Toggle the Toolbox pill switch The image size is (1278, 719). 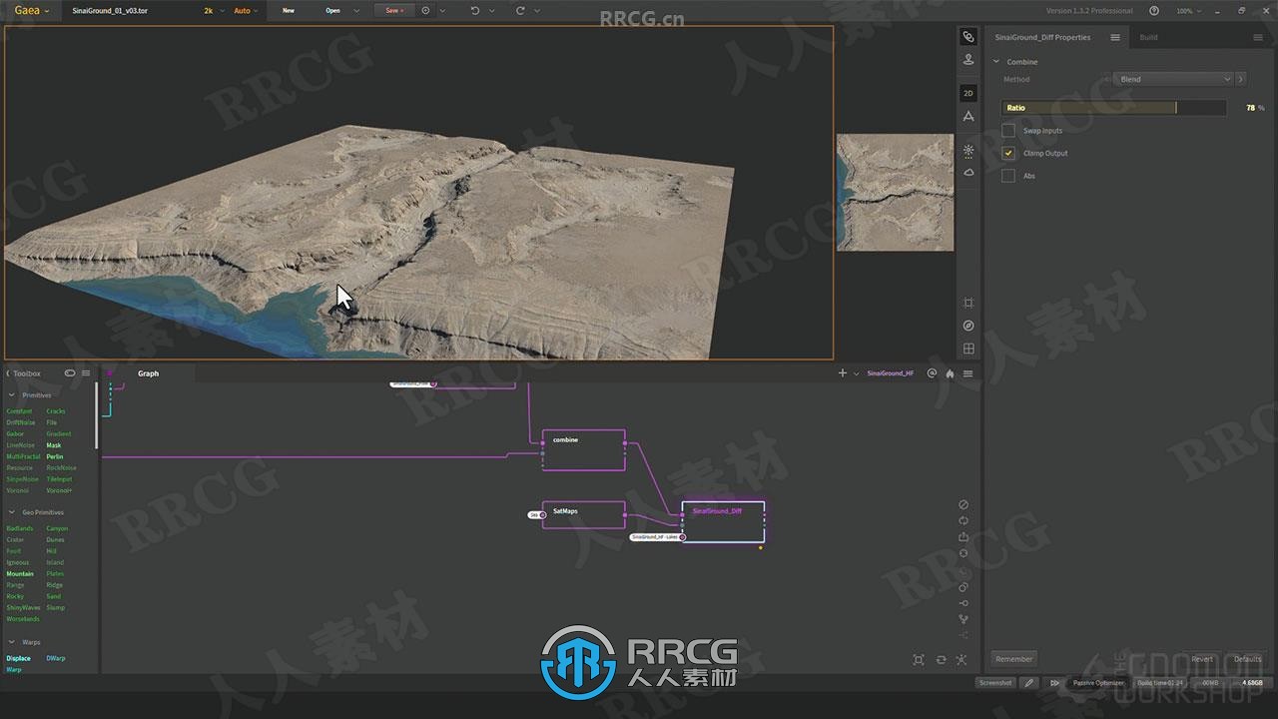(x=70, y=373)
